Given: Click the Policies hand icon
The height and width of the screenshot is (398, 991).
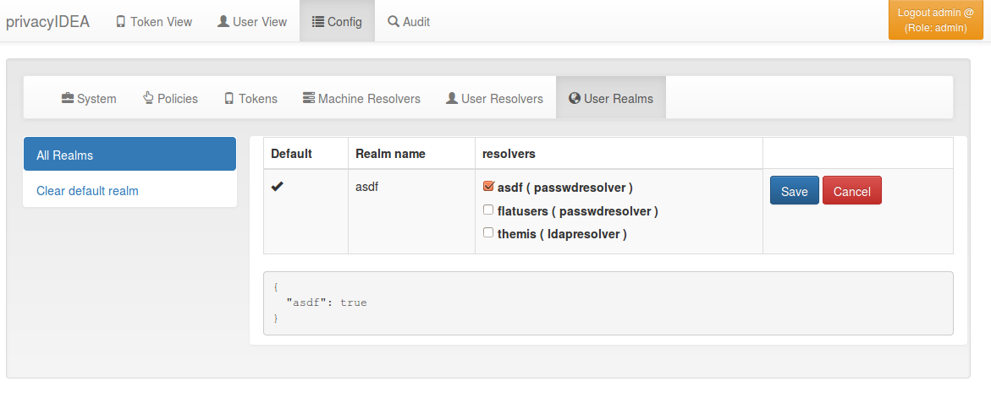Looking at the screenshot, I should point(149,98).
